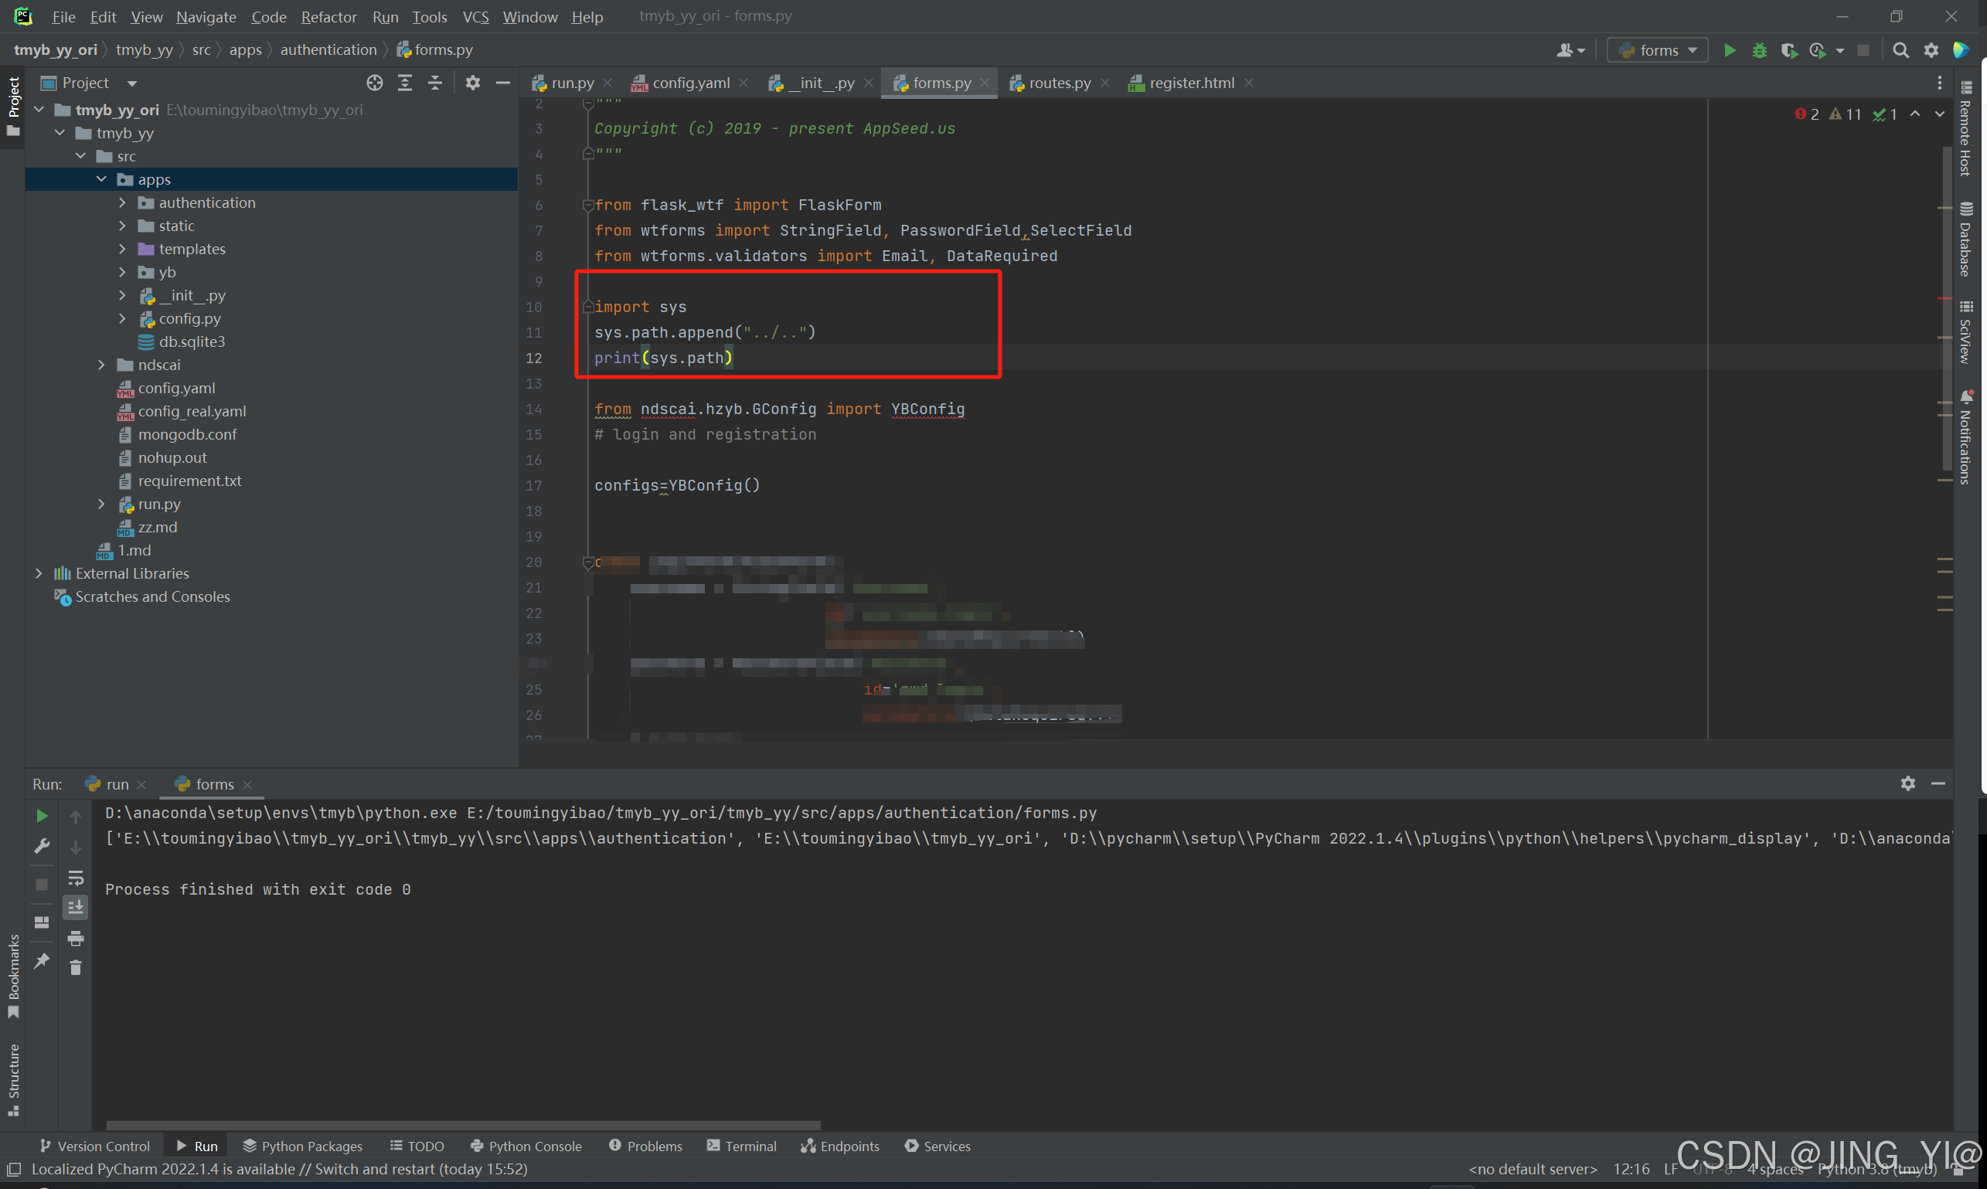
Task: Open the Database side panel
Action: 1965,239
